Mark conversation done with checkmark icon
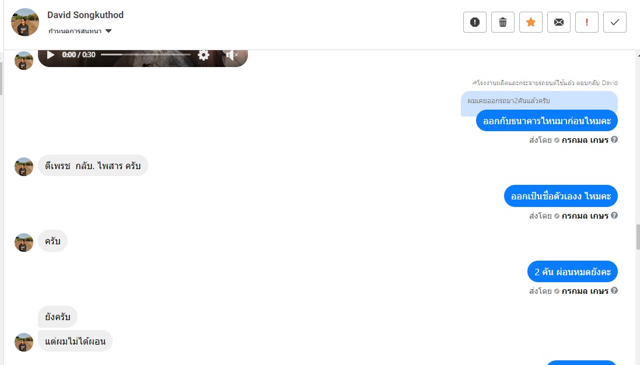The image size is (640, 365). coord(615,22)
